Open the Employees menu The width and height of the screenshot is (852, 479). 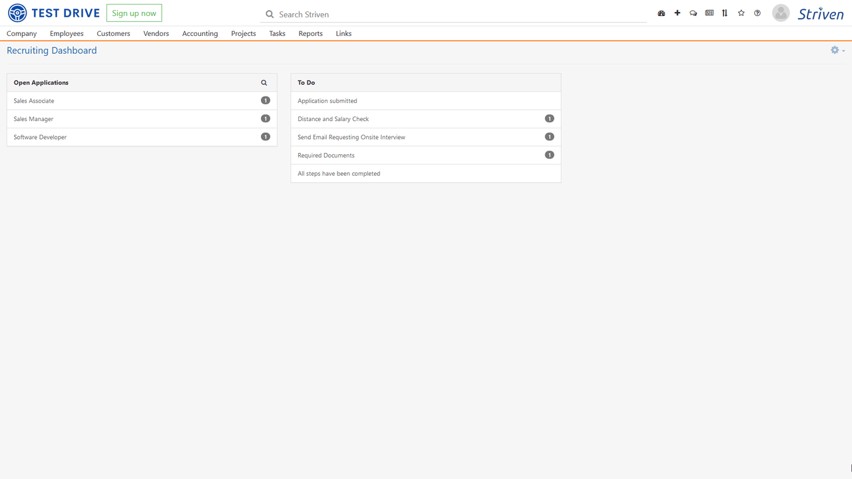(67, 33)
